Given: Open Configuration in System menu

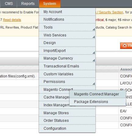Looking at the screenshot, I should (67, 128).
